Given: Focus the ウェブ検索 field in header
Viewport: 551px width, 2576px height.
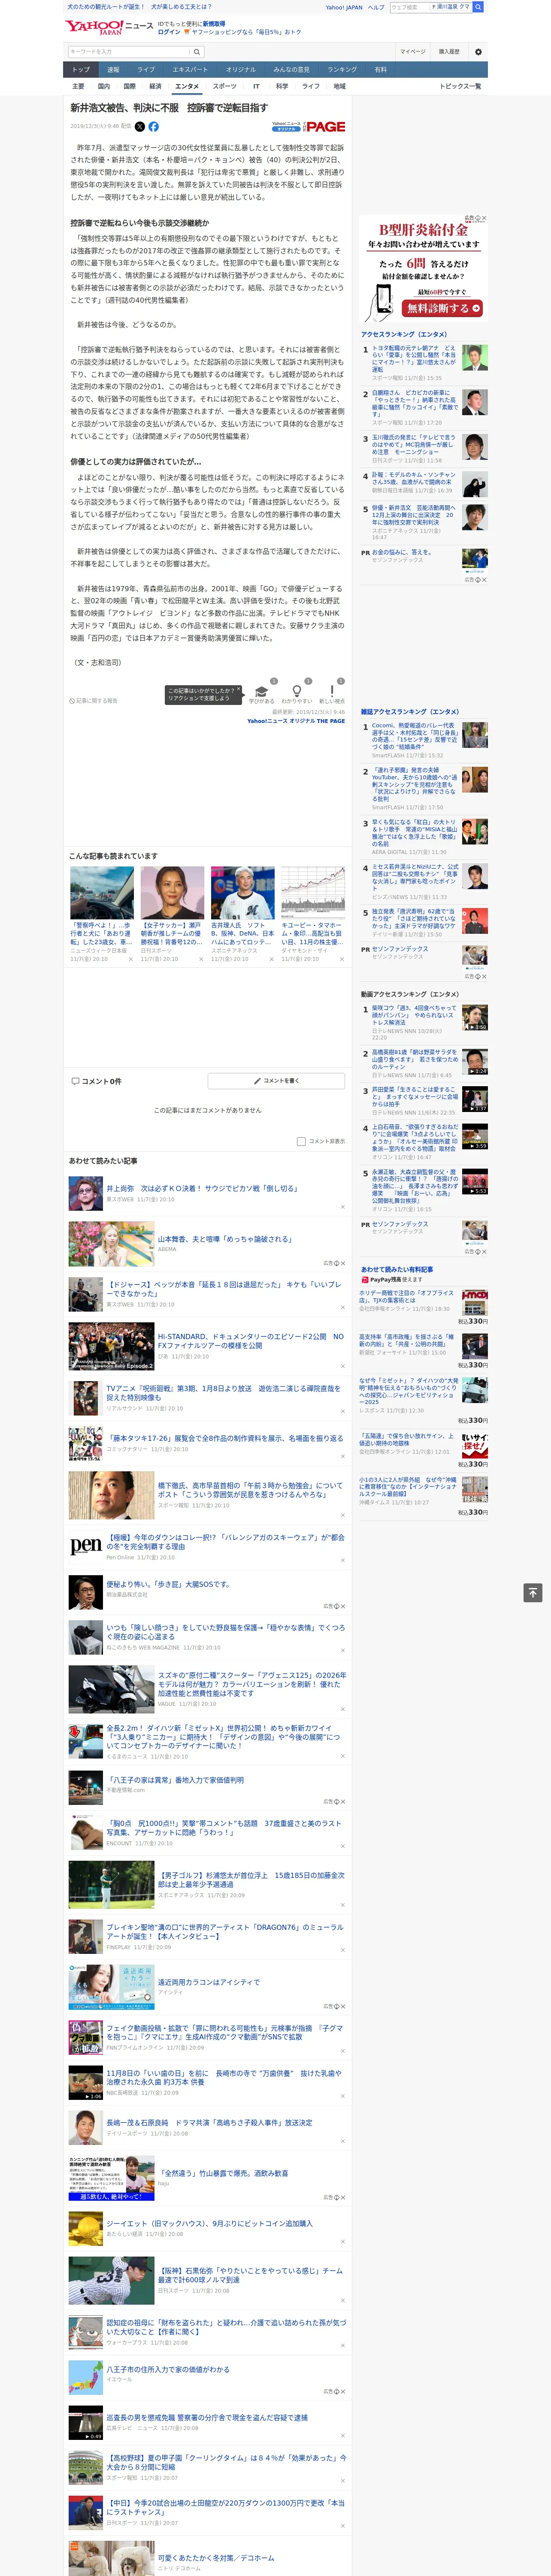Looking at the screenshot, I should tap(409, 7).
